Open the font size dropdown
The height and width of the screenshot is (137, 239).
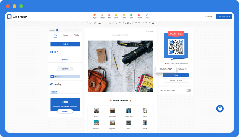click(101, 23)
